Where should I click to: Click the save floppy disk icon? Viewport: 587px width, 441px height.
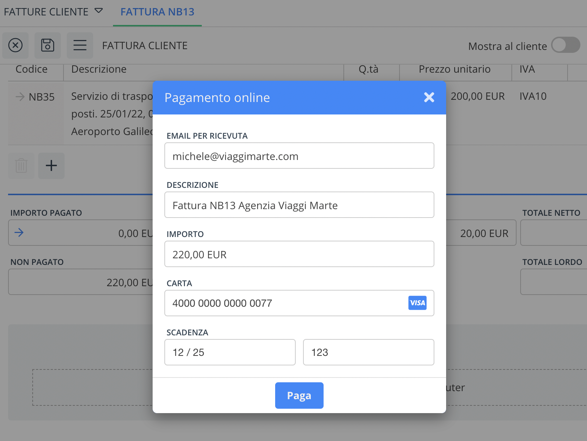click(x=48, y=45)
